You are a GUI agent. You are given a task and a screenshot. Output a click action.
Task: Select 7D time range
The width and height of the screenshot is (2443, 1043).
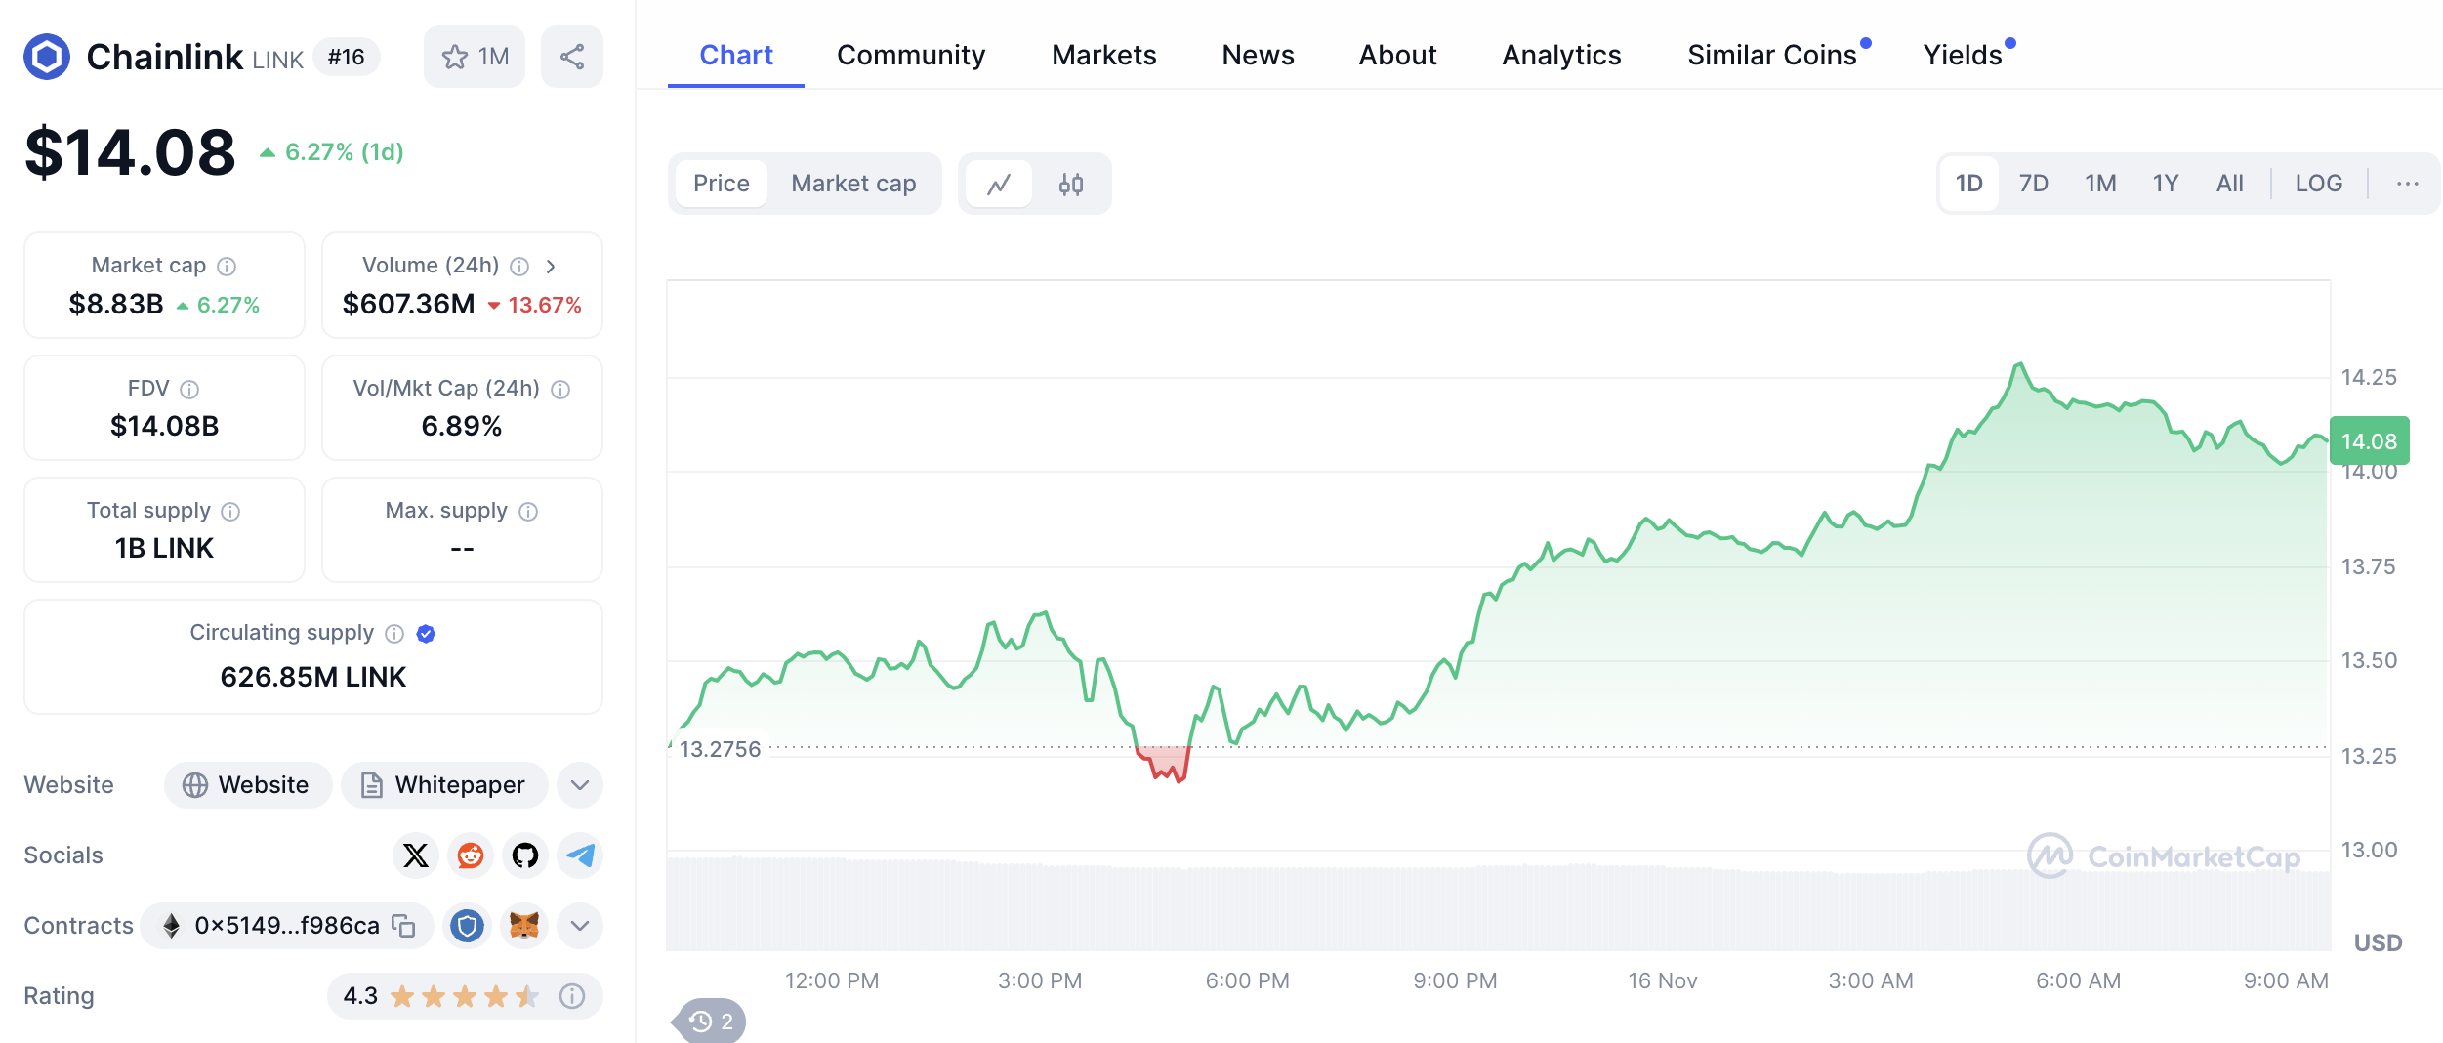[x=2033, y=184]
